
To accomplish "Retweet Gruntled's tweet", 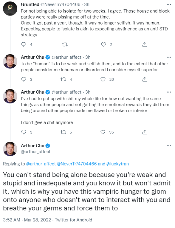I will point(65,44).
